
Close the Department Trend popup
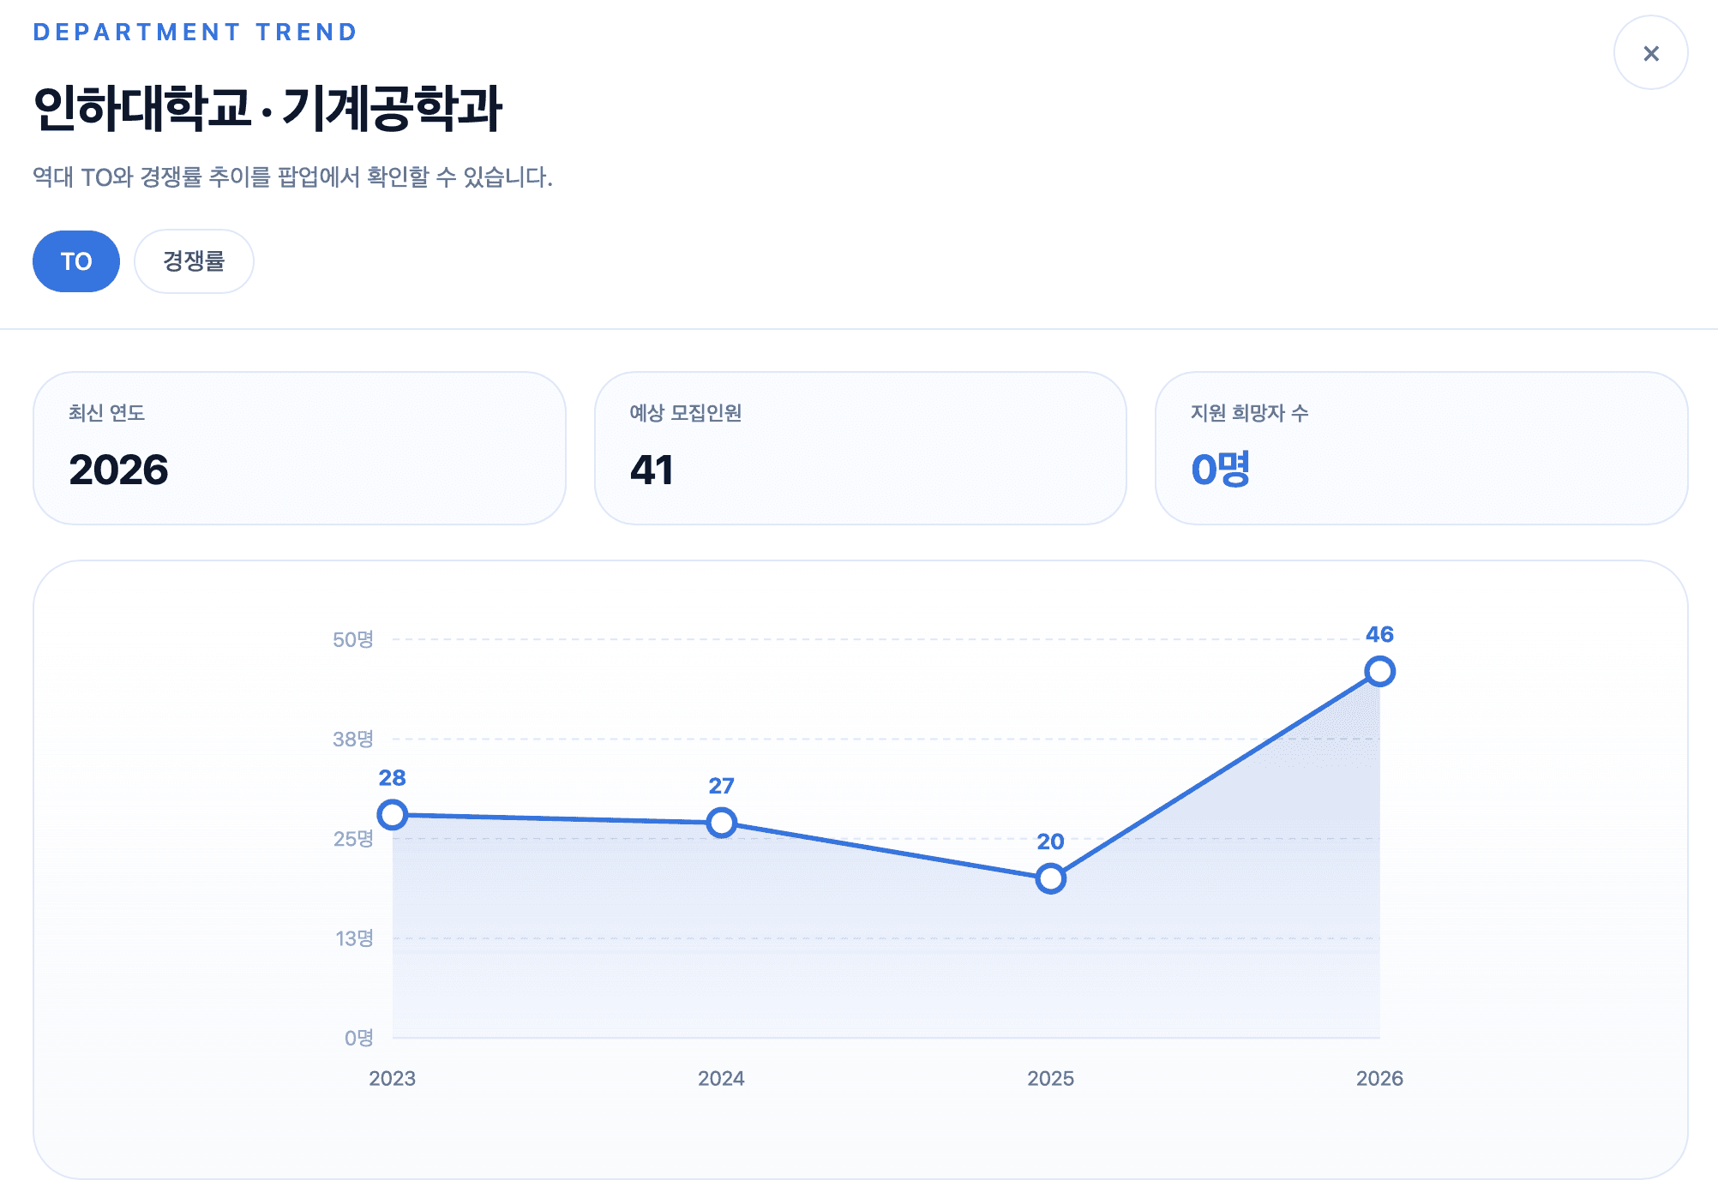(x=1650, y=52)
